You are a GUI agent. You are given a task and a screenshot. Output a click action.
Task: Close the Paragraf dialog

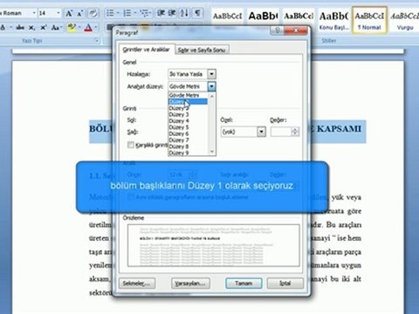pyautogui.click(x=296, y=31)
